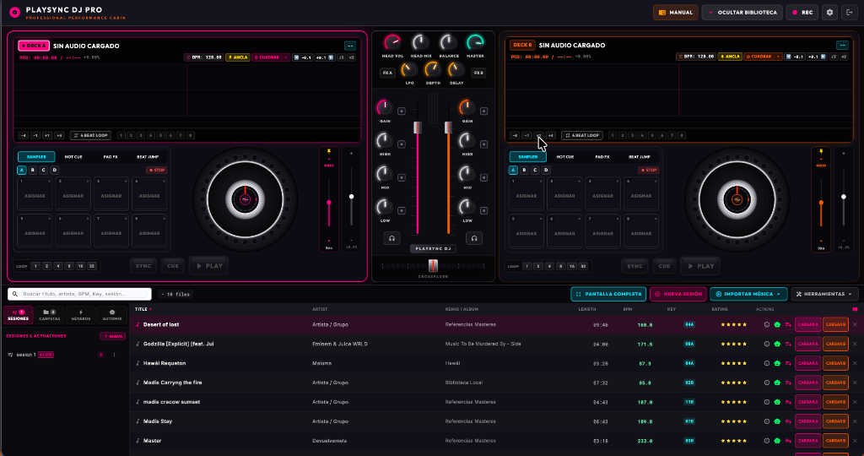Collapse library with OCULTAR BIBLIOTECA
The height and width of the screenshot is (456, 864).
tap(742, 12)
